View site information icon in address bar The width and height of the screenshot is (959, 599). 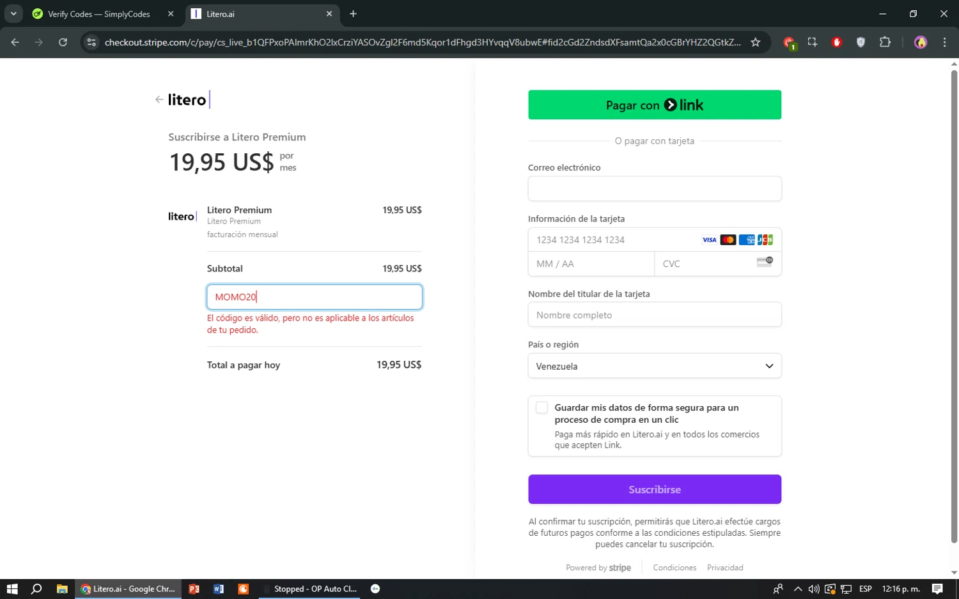coord(91,42)
